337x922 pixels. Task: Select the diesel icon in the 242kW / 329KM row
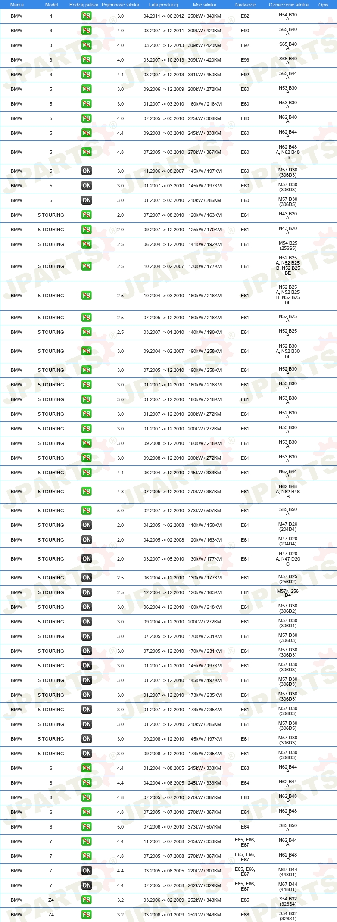click(86, 885)
